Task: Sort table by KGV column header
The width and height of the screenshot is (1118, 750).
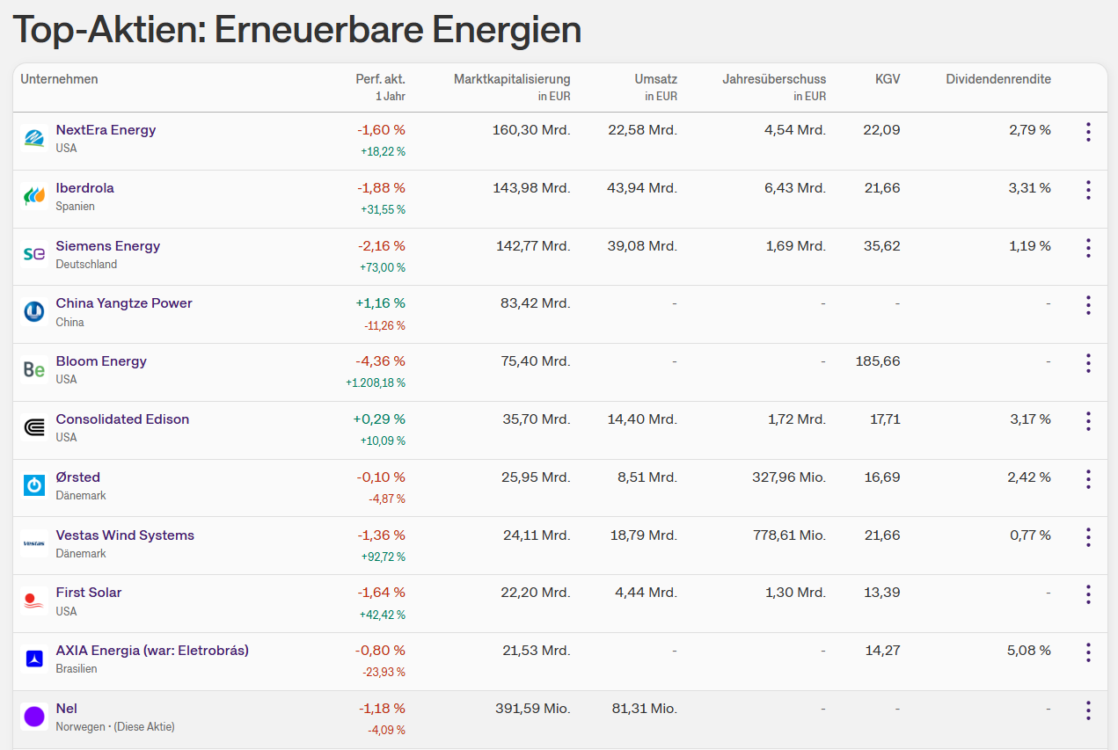Action: point(888,79)
